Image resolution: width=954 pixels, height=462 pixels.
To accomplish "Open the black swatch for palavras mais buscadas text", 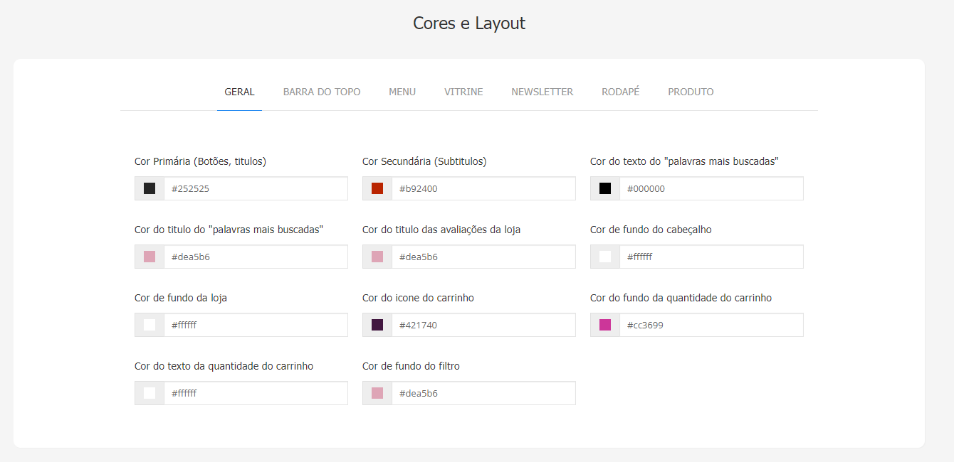I will coord(605,188).
